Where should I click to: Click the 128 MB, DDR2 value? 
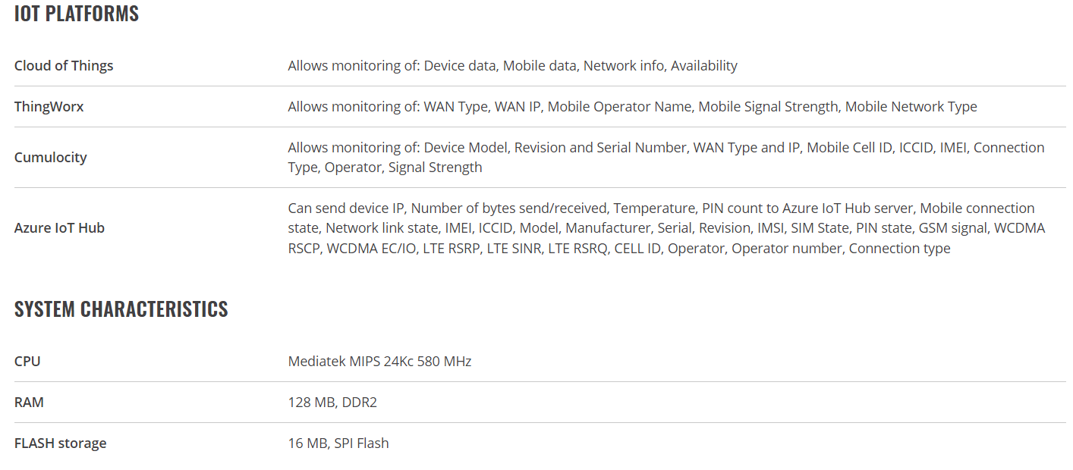click(x=332, y=403)
